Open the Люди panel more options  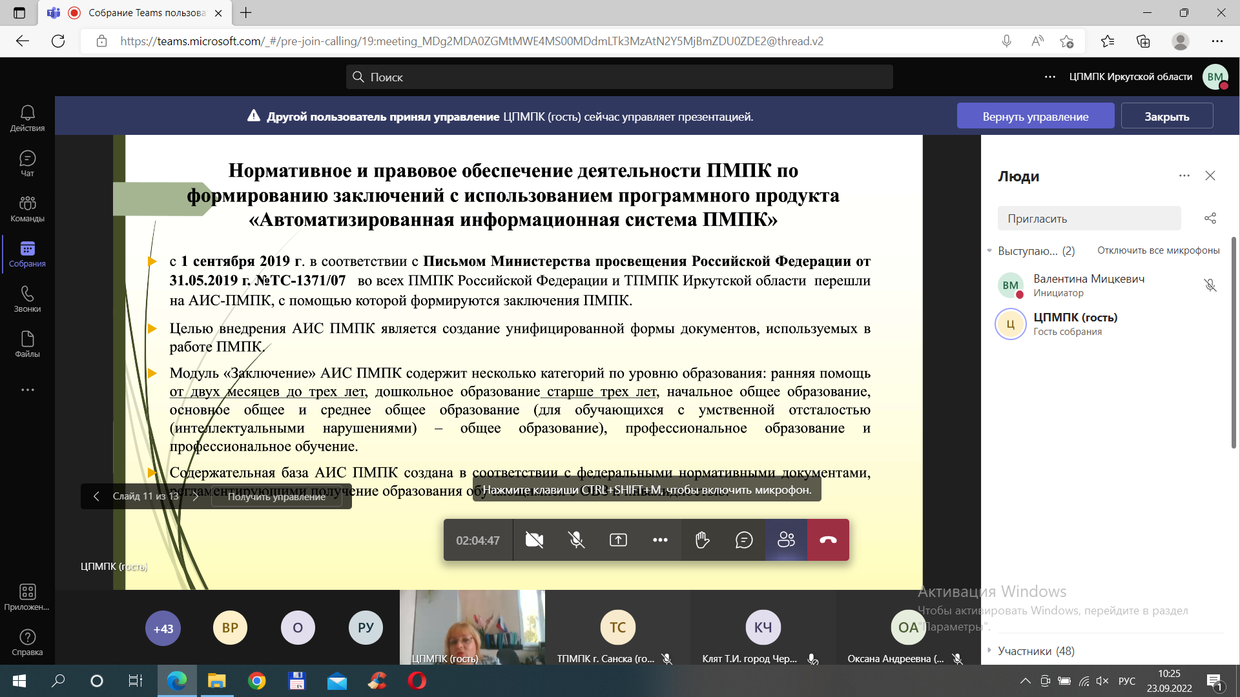coord(1184,176)
